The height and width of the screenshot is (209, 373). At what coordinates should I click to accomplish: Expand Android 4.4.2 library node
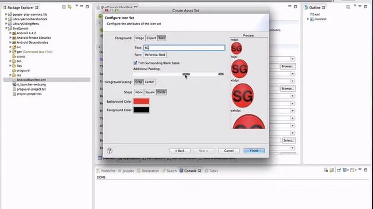tap(10, 33)
